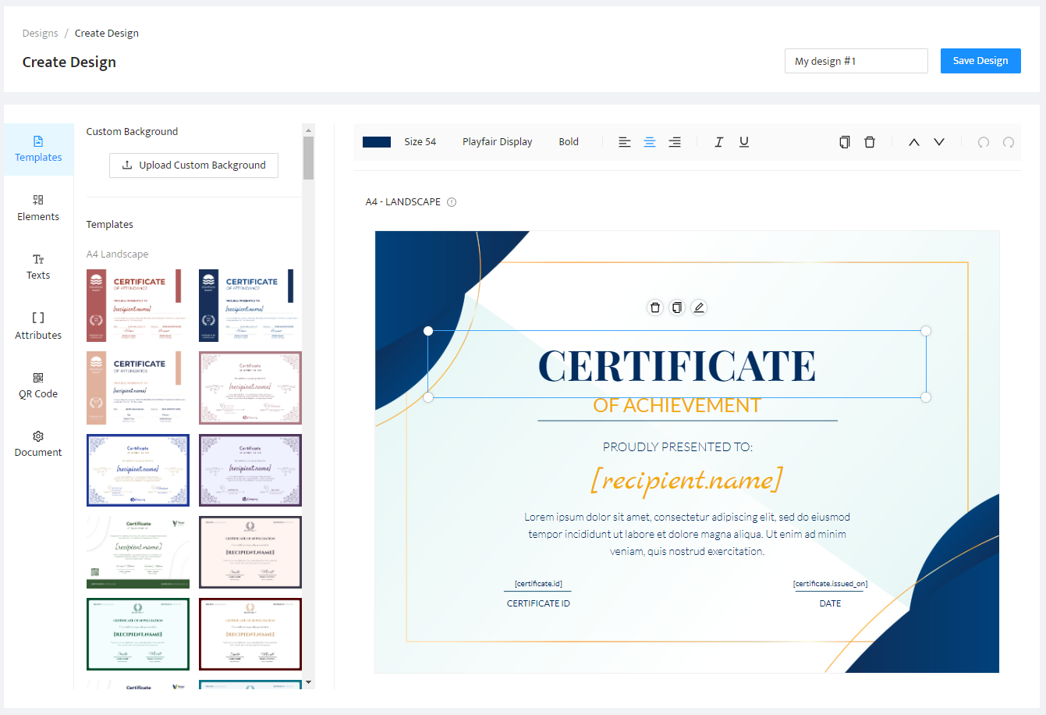Click Upload Custom Background button
Viewport: 1046px width, 715px height.
click(194, 165)
